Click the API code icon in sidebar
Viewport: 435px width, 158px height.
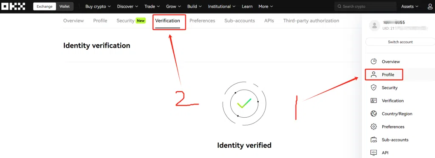(x=373, y=152)
